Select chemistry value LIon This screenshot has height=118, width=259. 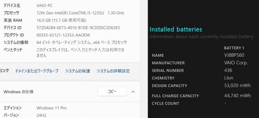coord(229,78)
